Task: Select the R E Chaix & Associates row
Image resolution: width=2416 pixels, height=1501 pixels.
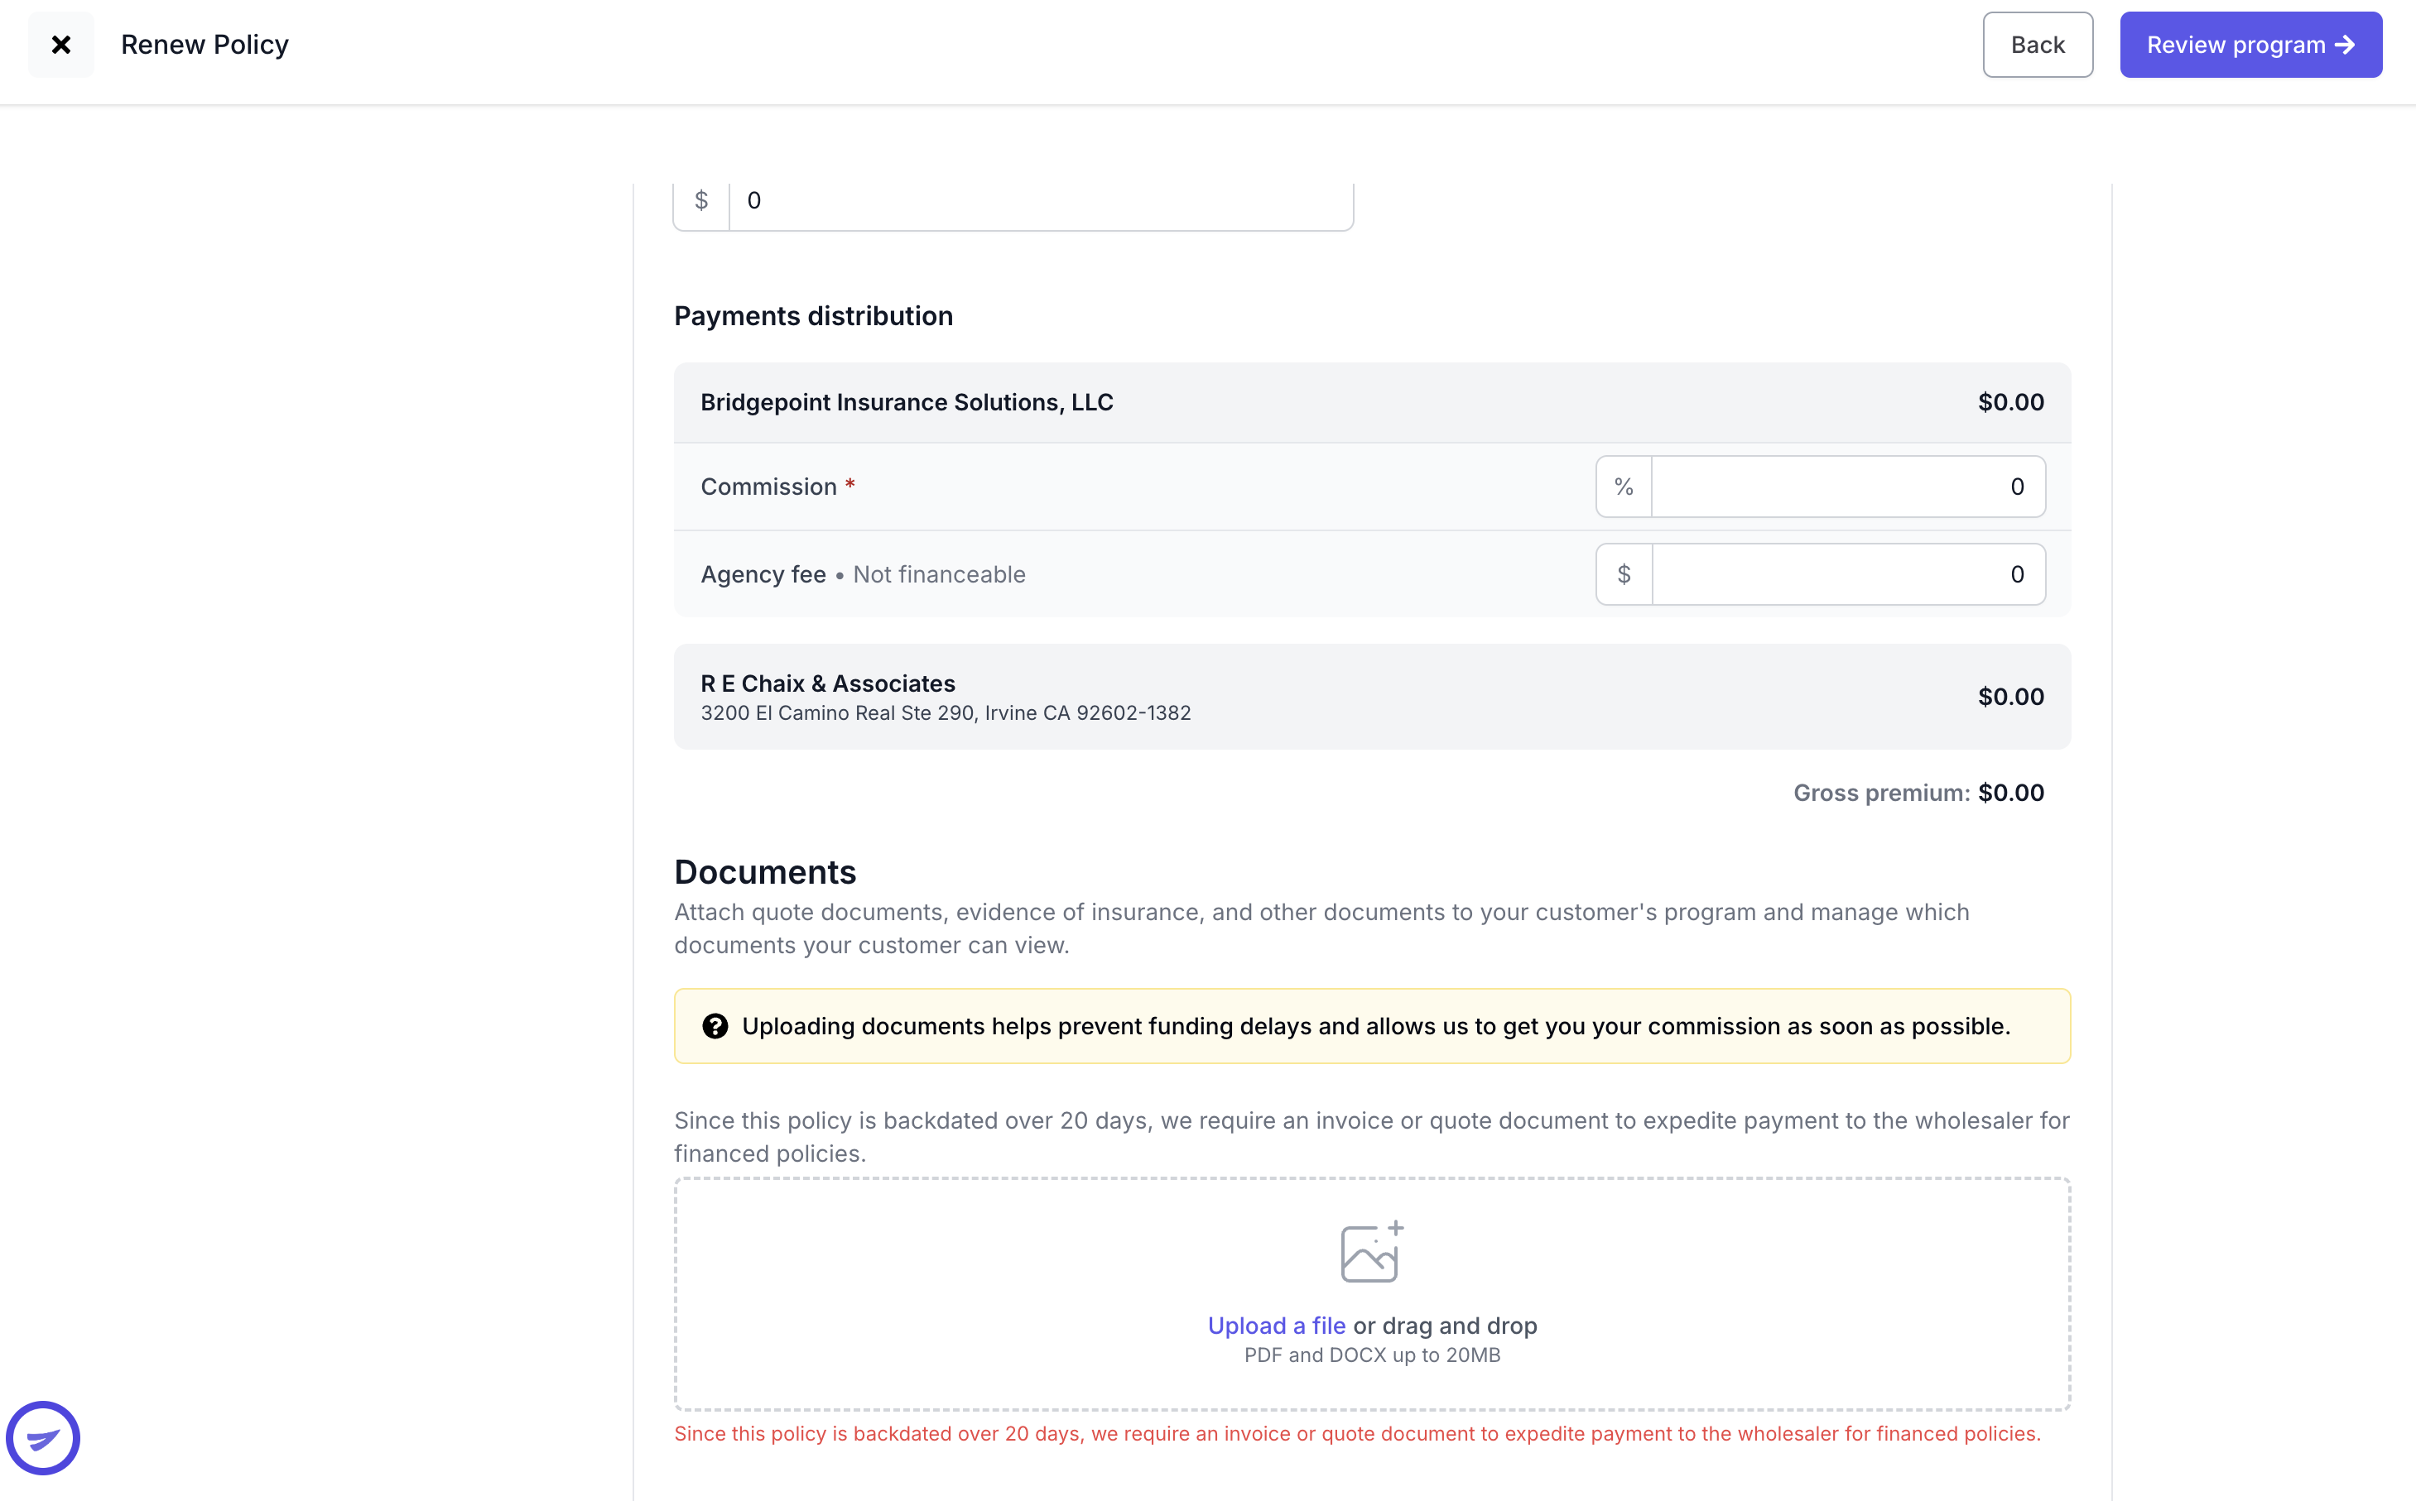Action: [1372, 697]
